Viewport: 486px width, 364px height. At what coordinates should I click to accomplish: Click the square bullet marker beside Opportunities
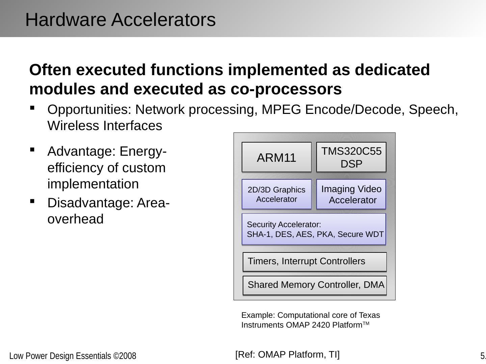point(32,108)
